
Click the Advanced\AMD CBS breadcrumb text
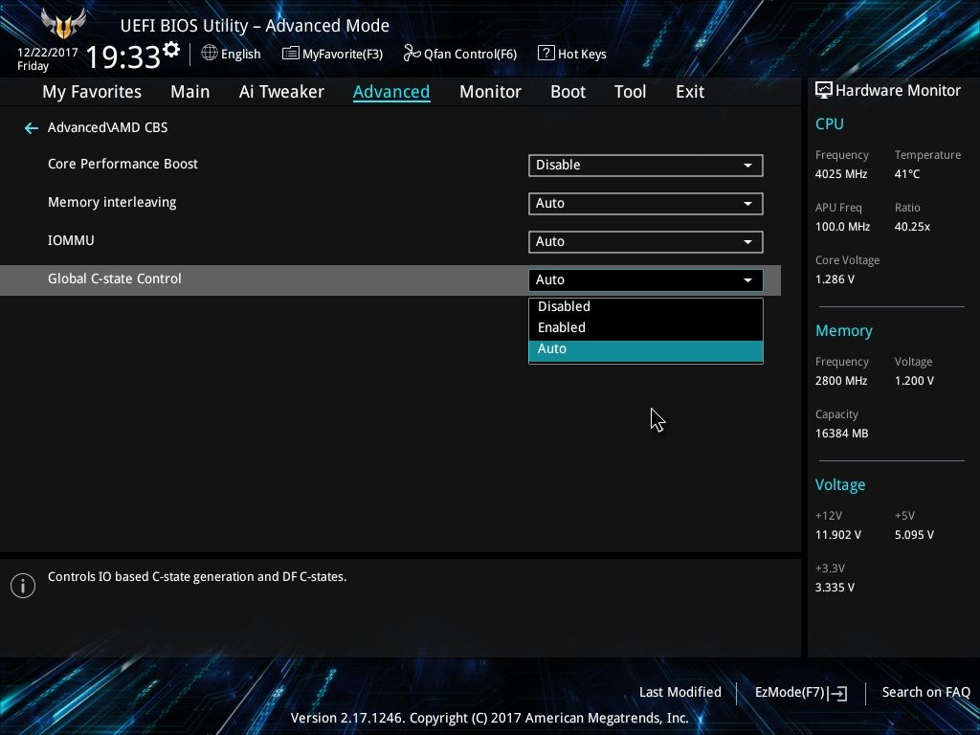coord(107,127)
